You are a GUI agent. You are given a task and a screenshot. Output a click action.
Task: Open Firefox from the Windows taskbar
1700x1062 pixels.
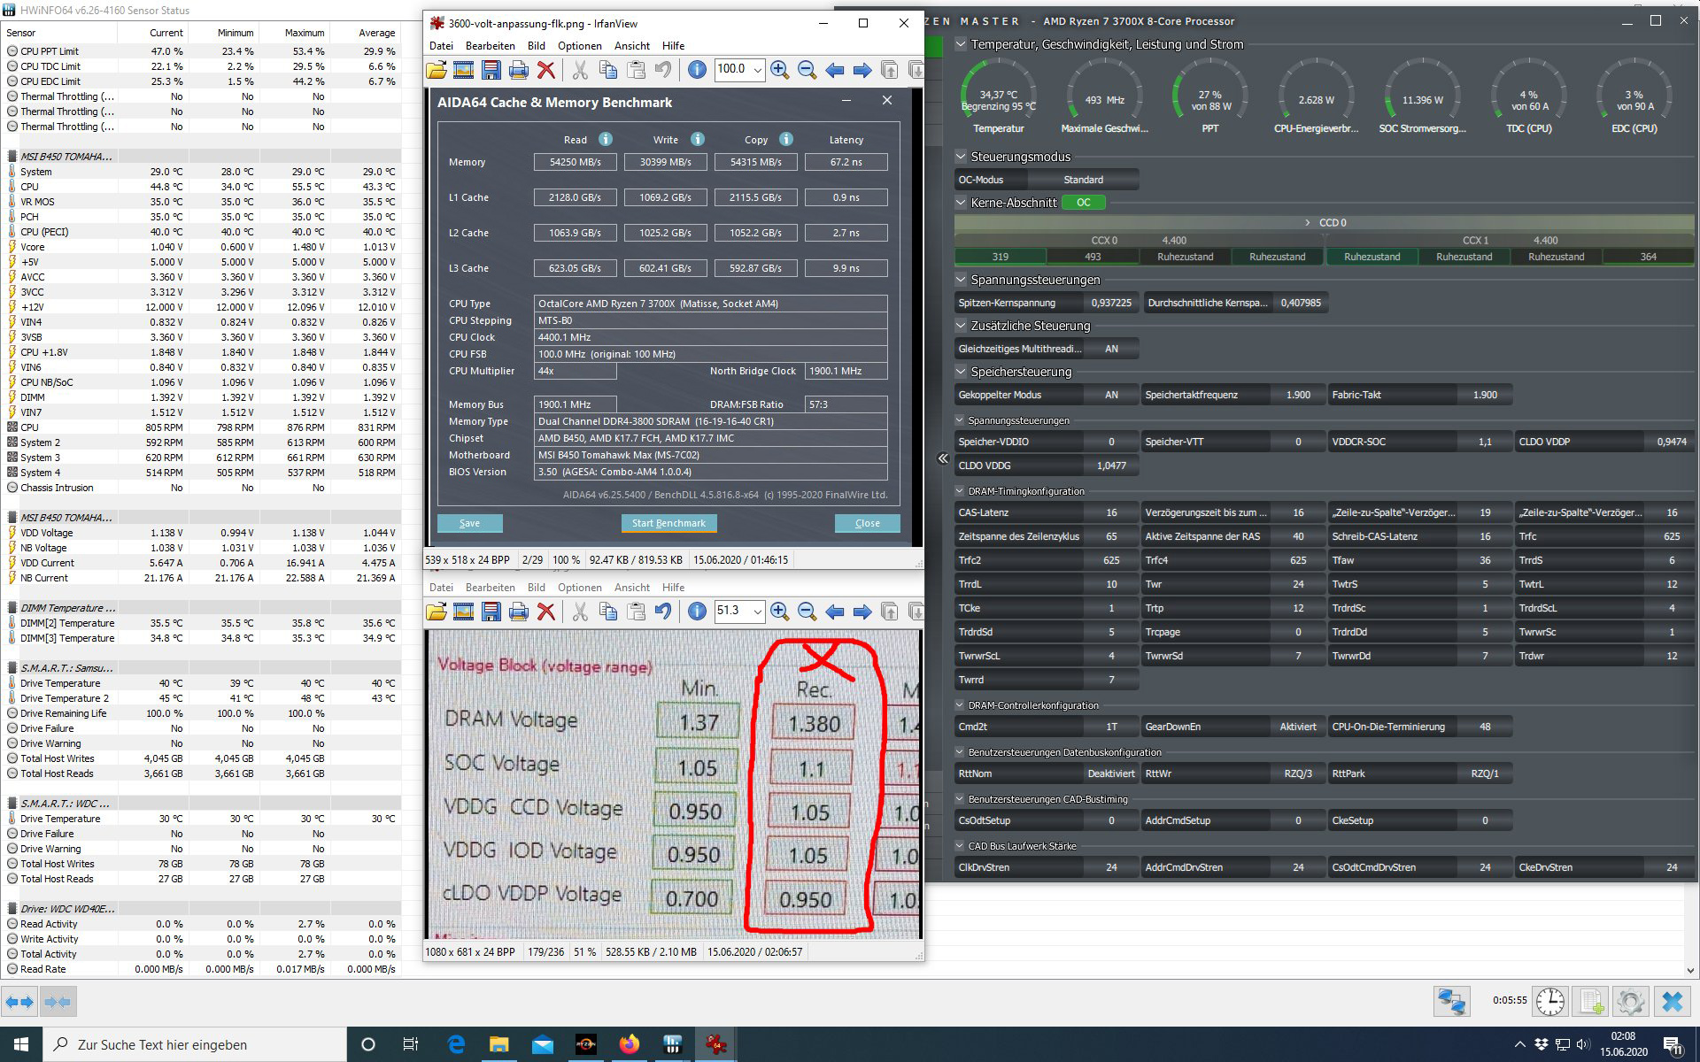630,1044
